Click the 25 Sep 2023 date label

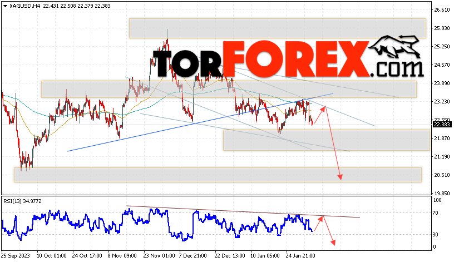(16, 256)
